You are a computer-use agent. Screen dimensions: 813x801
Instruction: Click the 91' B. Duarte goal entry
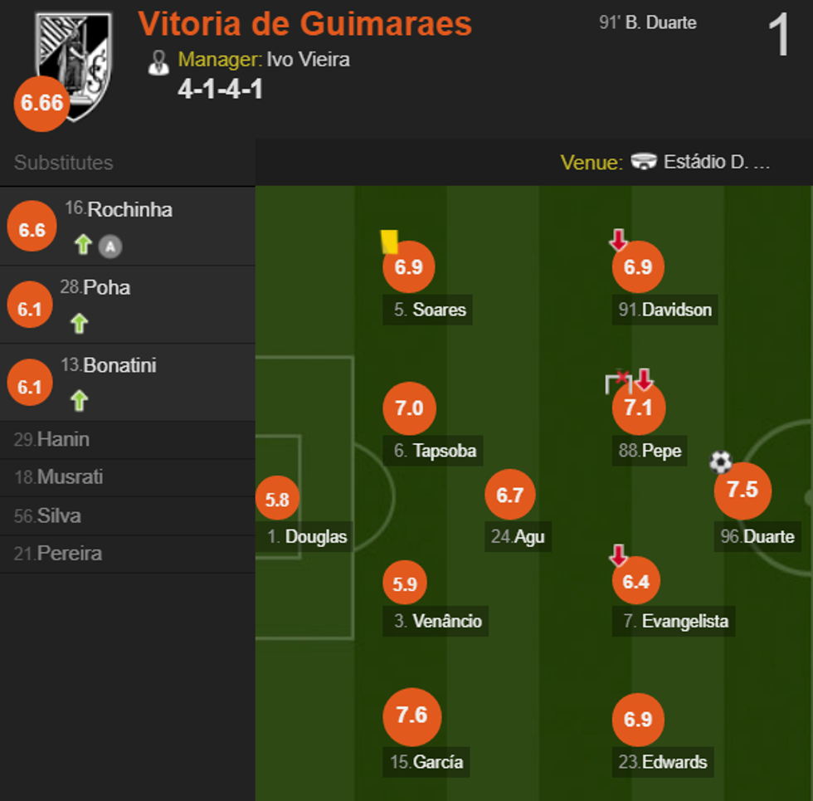647,23
